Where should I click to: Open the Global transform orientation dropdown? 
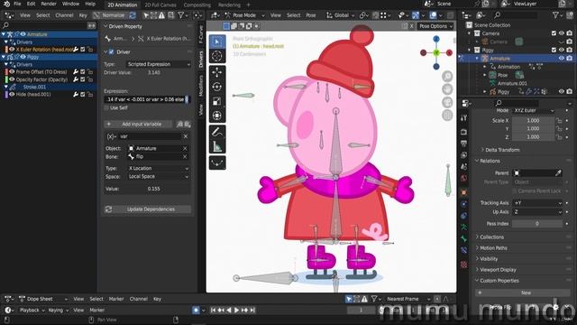click(341, 15)
